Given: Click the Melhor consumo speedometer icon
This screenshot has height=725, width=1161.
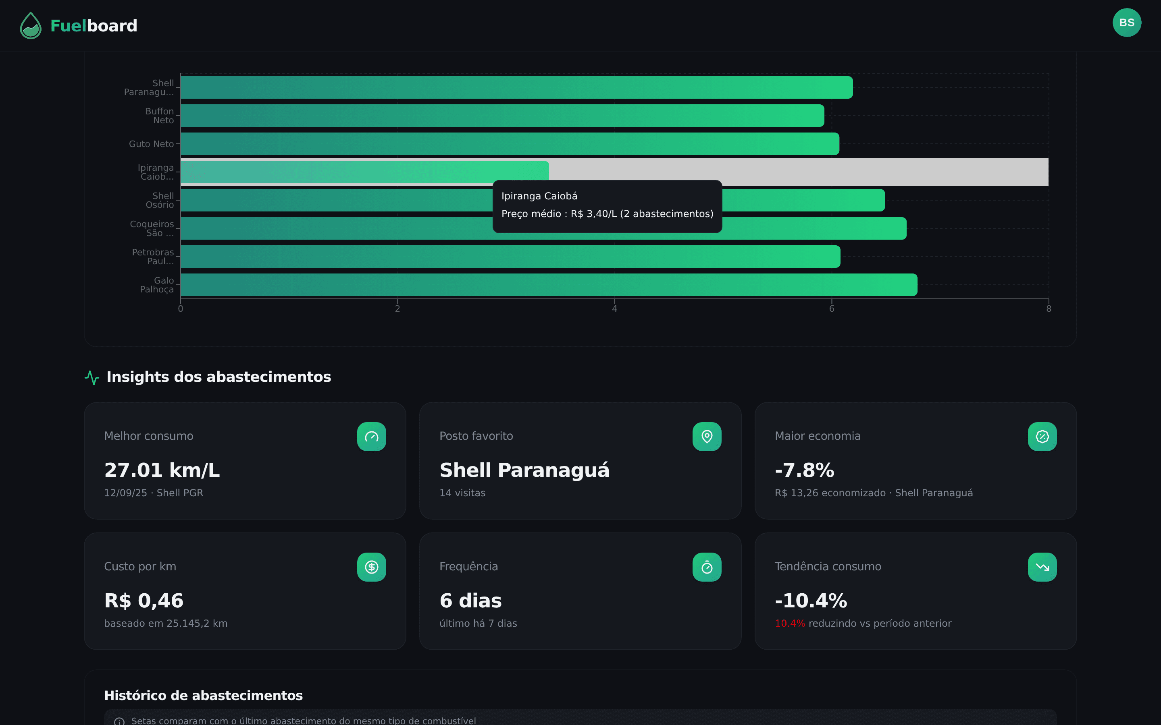Looking at the screenshot, I should pyautogui.click(x=371, y=436).
